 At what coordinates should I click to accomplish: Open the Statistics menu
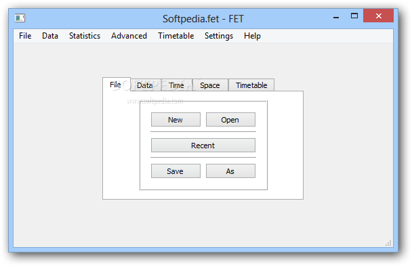pos(85,36)
